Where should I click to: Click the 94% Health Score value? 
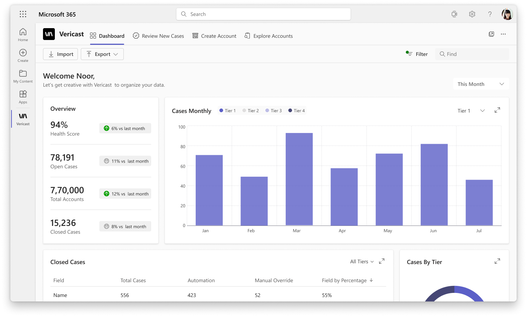click(59, 125)
